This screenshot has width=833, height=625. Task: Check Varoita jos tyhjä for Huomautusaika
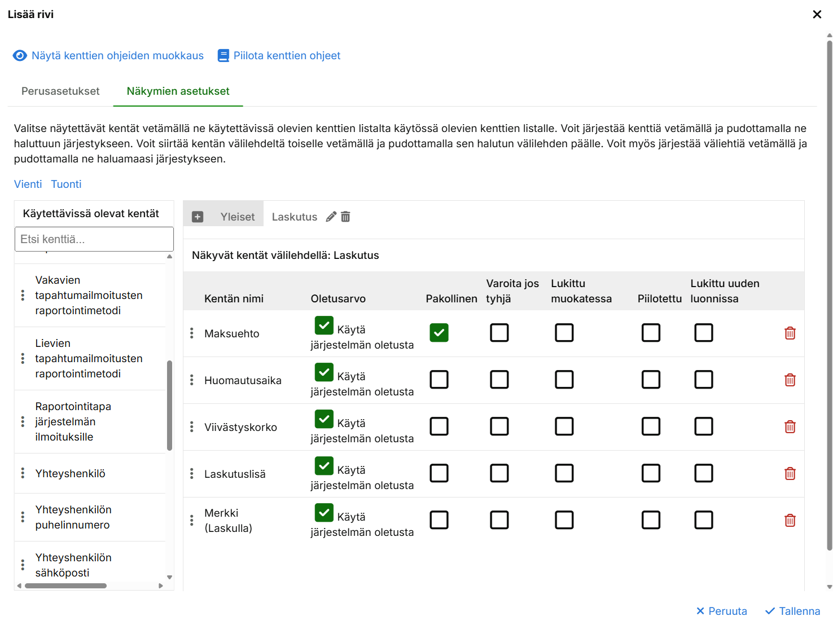click(499, 380)
